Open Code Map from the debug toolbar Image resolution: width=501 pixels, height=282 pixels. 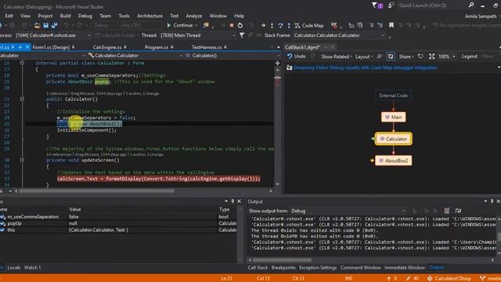[309, 26]
